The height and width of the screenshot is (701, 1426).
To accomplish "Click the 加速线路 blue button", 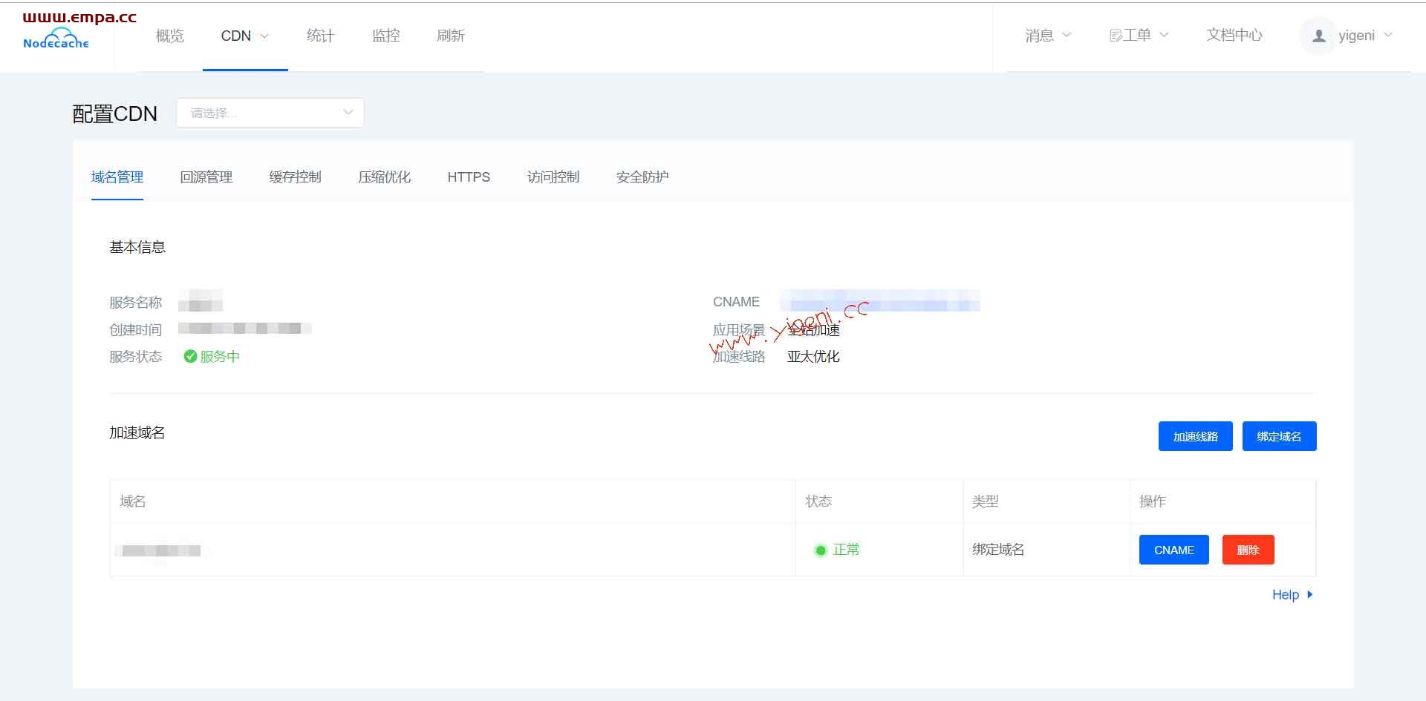I will [x=1196, y=436].
